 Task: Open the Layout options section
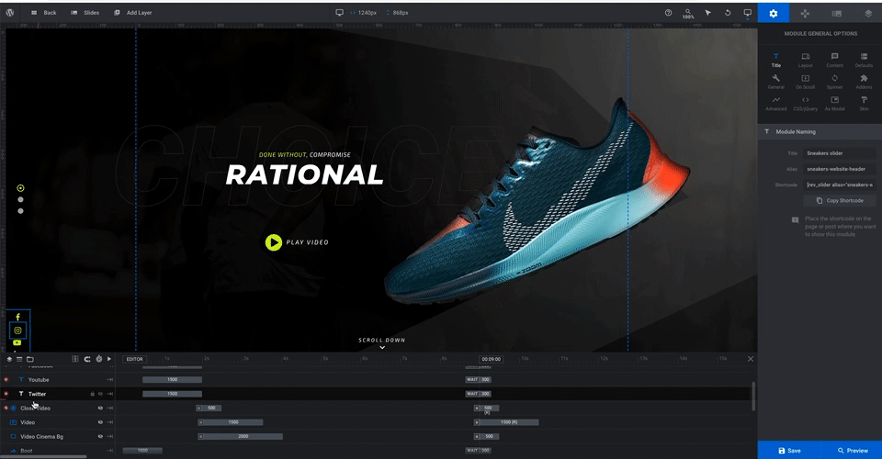[806, 60]
